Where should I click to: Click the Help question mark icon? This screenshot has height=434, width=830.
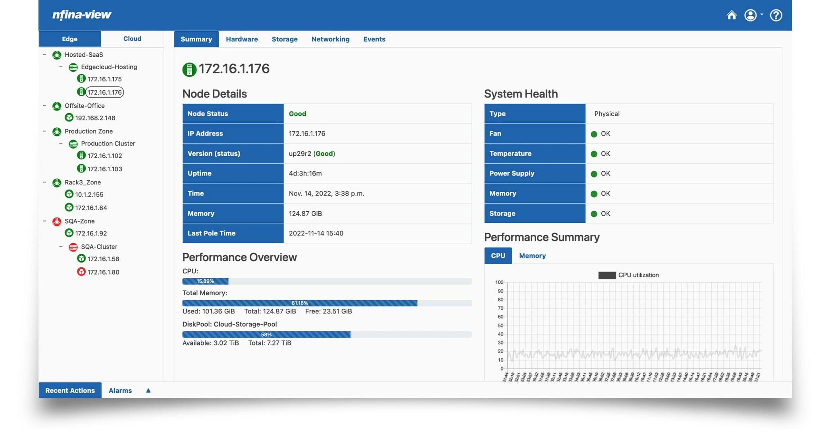click(776, 15)
